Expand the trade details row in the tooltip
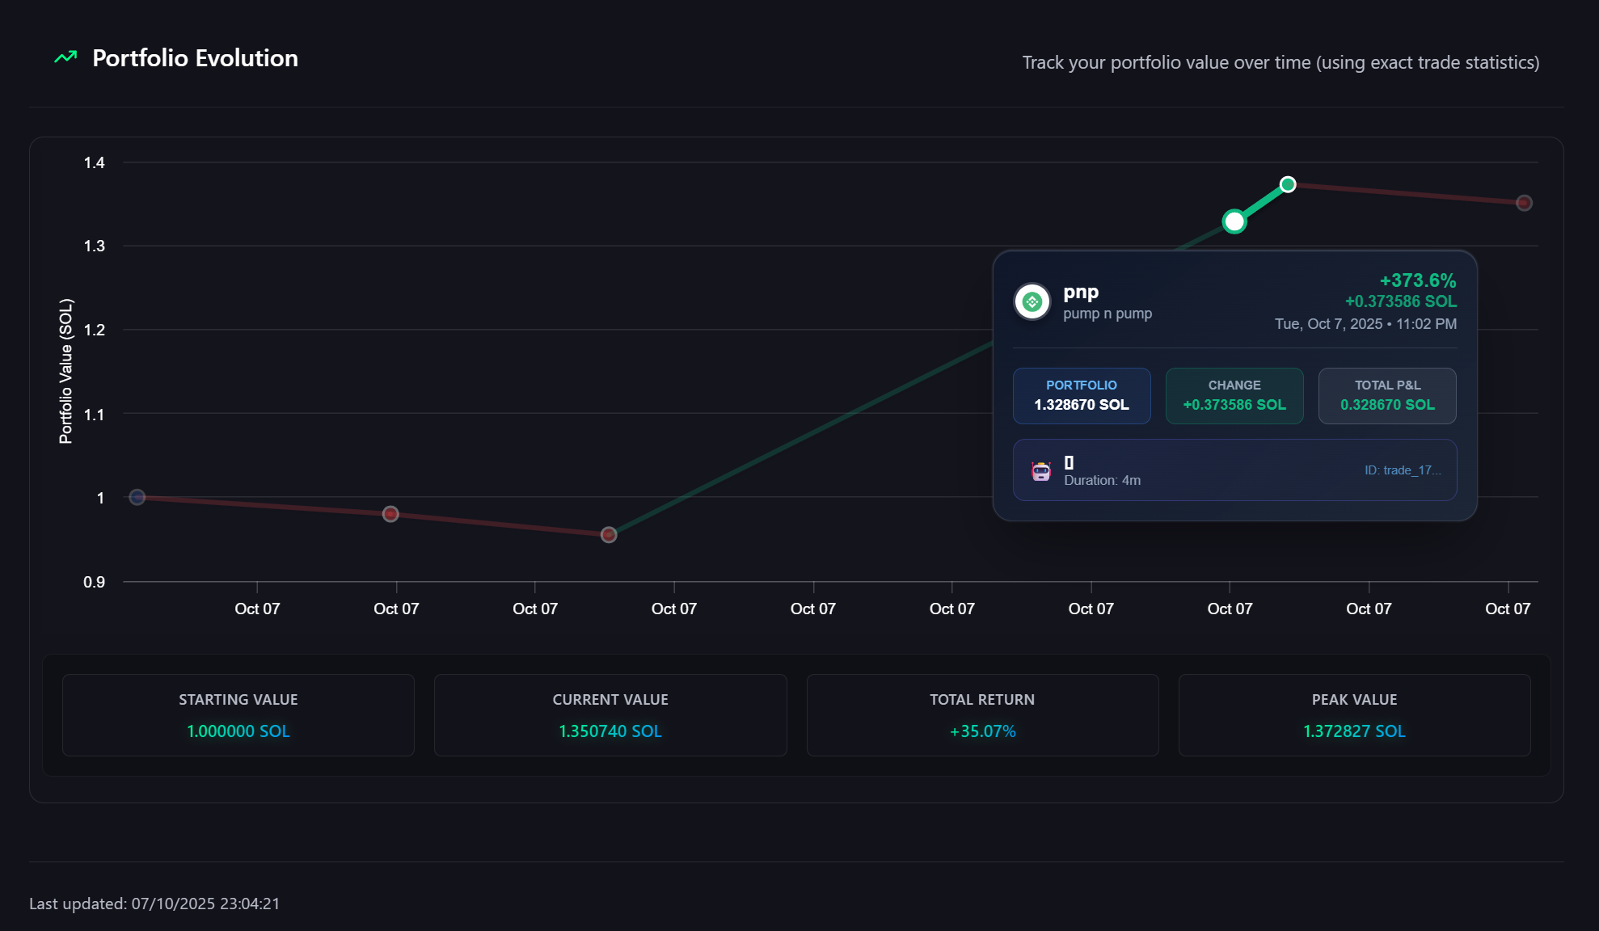This screenshot has height=931, width=1599. click(1234, 470)
